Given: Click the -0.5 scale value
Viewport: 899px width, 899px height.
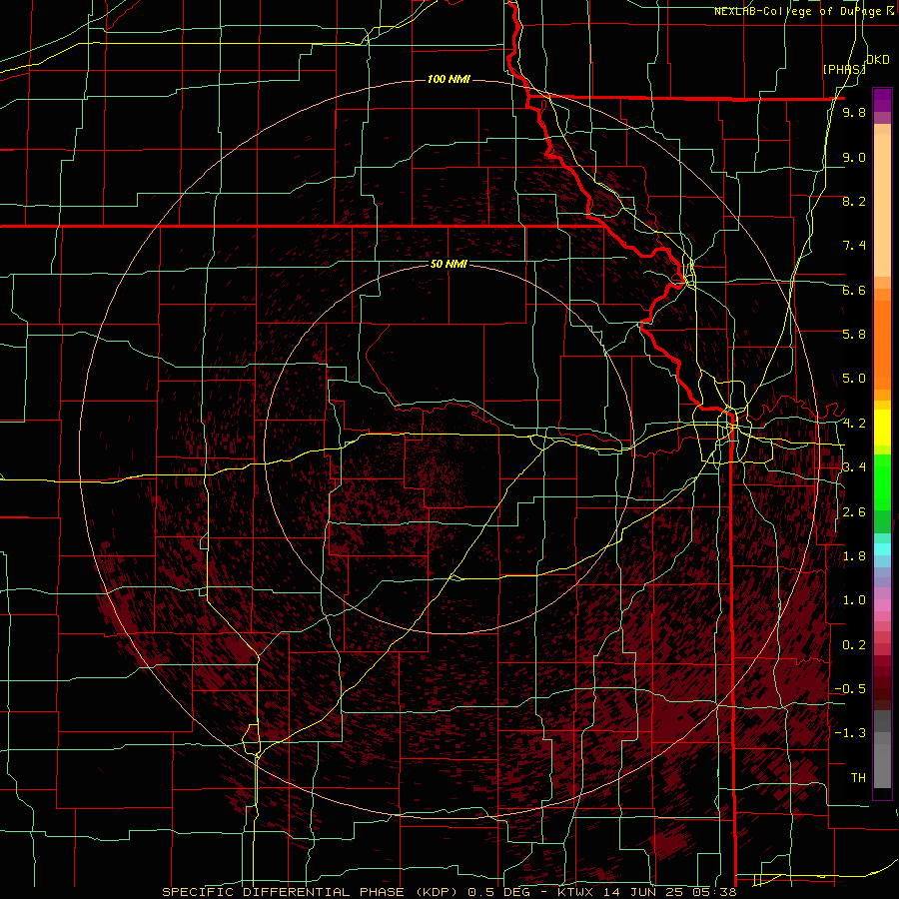Looking at the screenshot, I should point(850,689).
